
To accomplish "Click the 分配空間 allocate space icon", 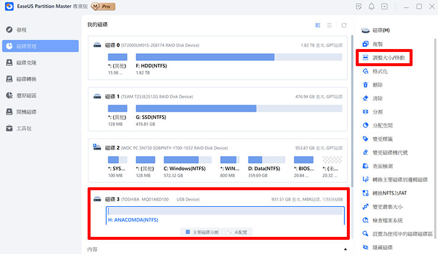I will [365, 125].
